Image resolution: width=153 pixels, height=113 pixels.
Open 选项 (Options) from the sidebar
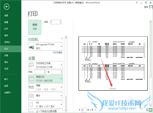point(6,86)
